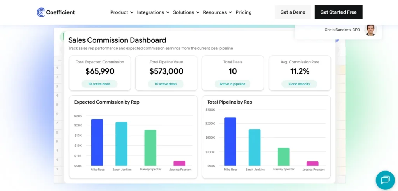Click the $250K axis label in pipeline chart

(x=210, y=109)
